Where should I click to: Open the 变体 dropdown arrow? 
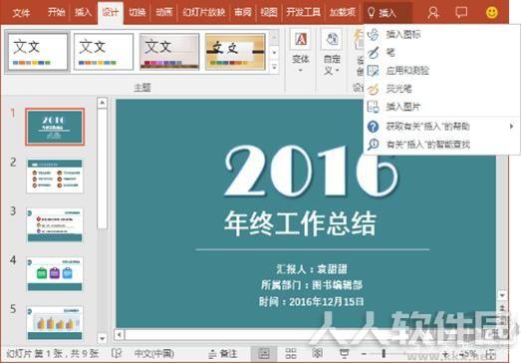(301, 71)
